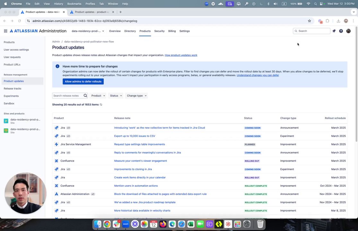This screenshot has width=358, height=231.
Task: Click the first data-residency site icon in sidebar
Action: [x=6, y=121]
